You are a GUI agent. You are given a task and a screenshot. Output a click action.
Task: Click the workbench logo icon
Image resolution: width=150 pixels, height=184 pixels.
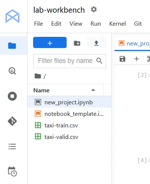[12, 16]
